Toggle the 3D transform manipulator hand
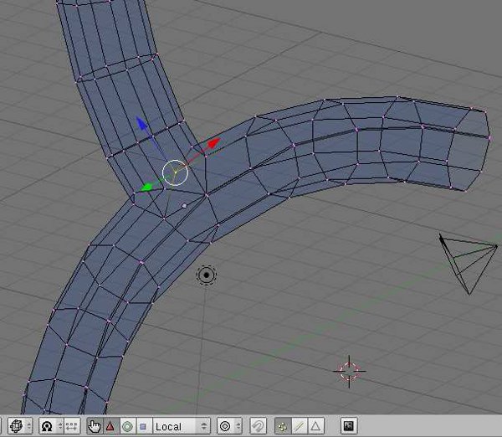Viewport: 502px width, 437px height. point(95,426)
